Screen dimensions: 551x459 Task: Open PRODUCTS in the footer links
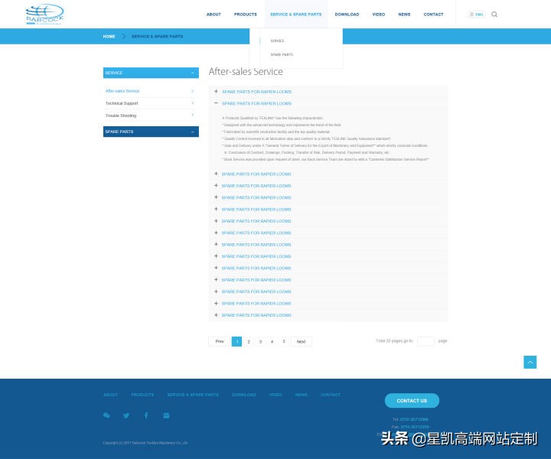pos(142,395)
